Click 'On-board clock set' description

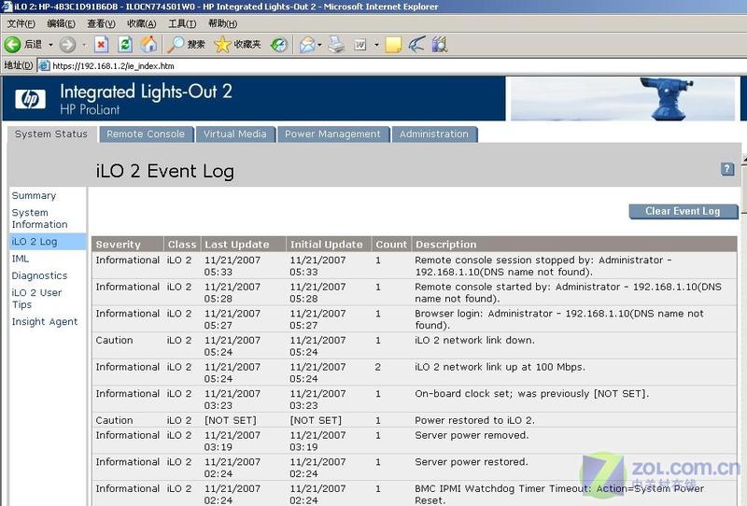(531, 394)
